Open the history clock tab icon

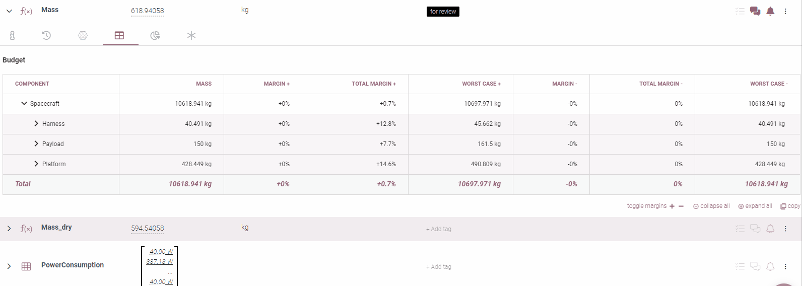click(46, 35)
